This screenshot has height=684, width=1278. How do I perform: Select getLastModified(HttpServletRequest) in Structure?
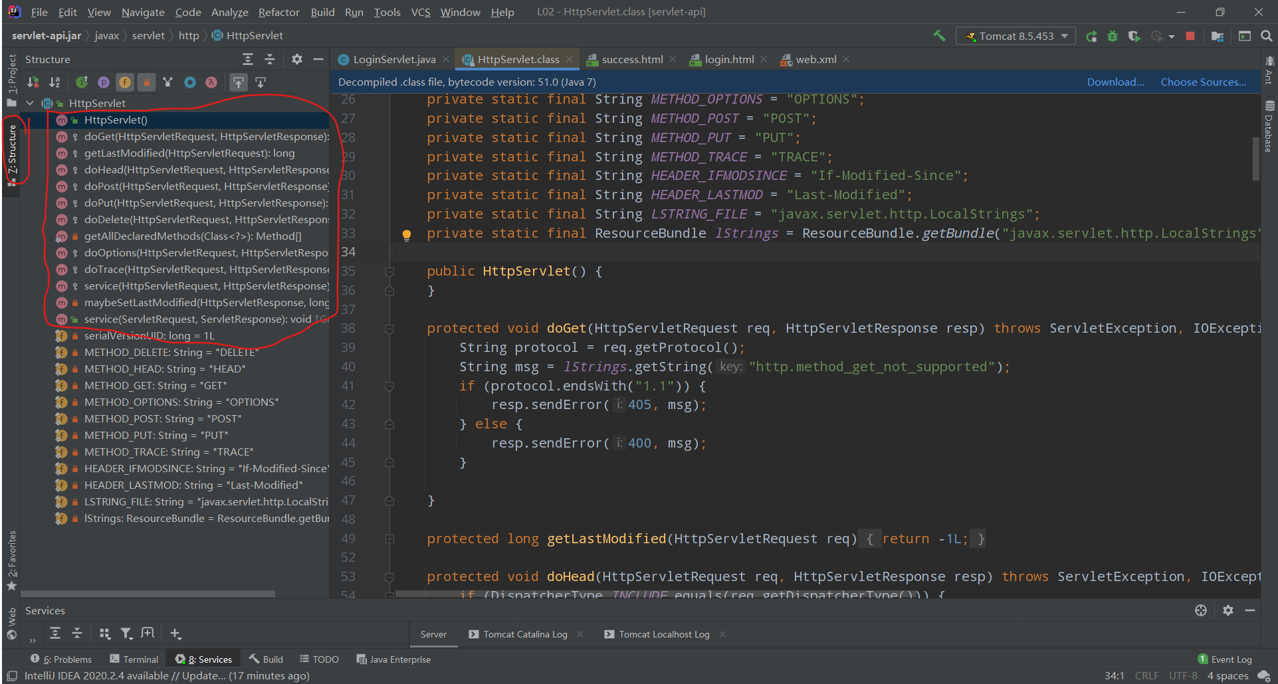click(189, 153)
